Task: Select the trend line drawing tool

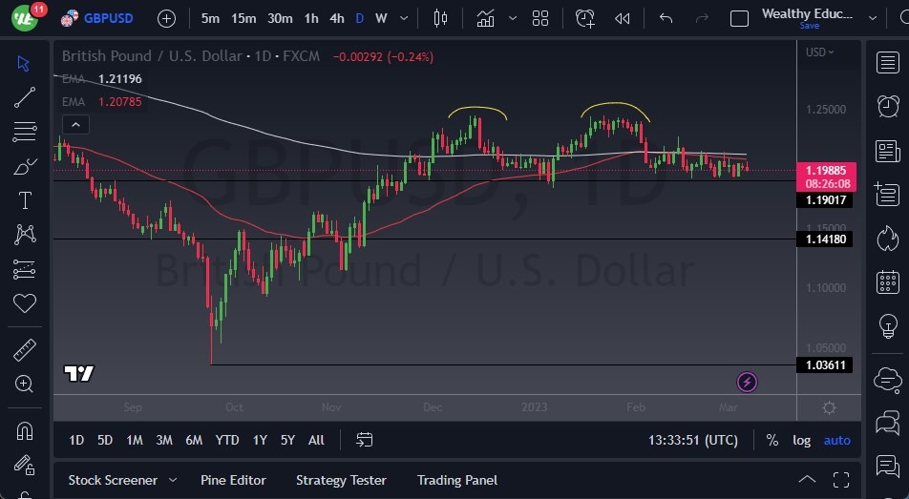Action: point(25,97)
